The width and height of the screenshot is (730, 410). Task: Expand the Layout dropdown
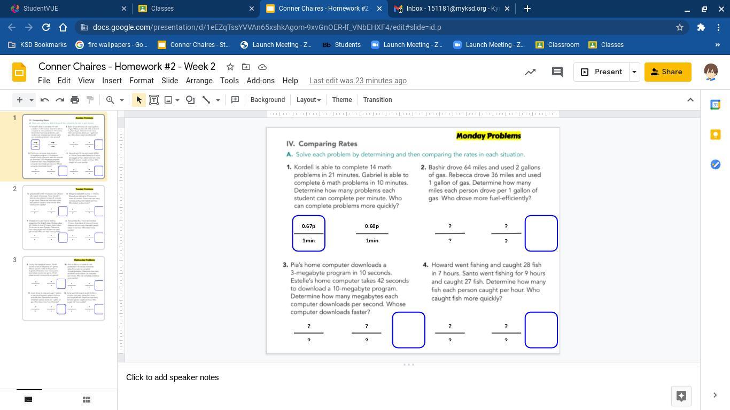pos(308,100)
